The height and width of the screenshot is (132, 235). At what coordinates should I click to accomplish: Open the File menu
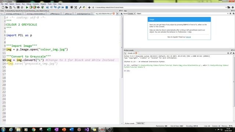[2, 4]
